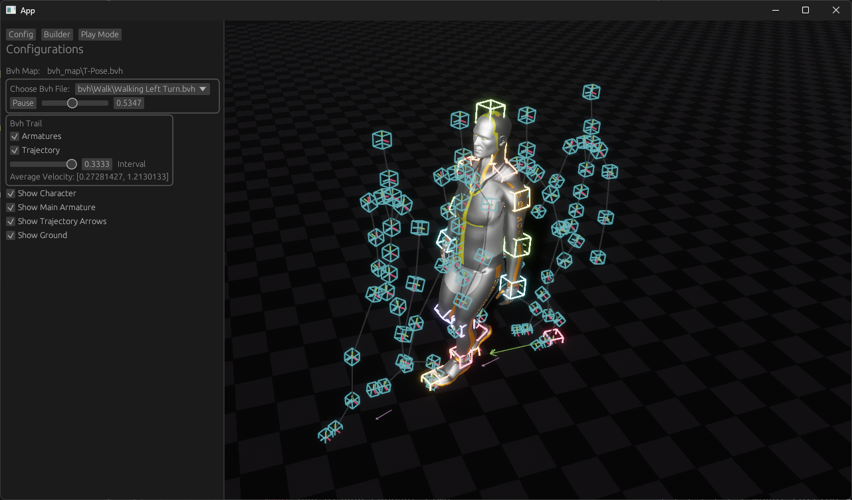Image resolution: width=852 pixels, height=500 pixels.
Task: Open the Builder tab
Action: pos(57,35)
